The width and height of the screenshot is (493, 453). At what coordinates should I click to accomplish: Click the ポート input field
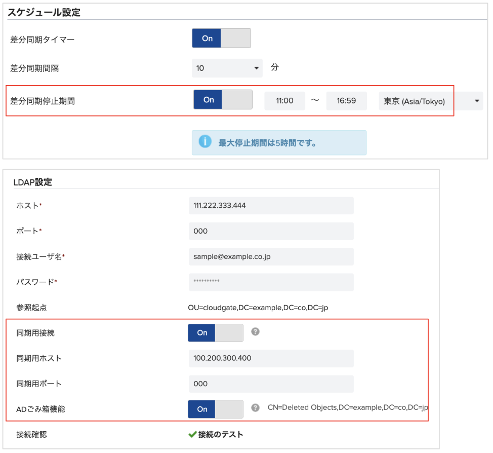pyautogui.click(x=271, y=231)
